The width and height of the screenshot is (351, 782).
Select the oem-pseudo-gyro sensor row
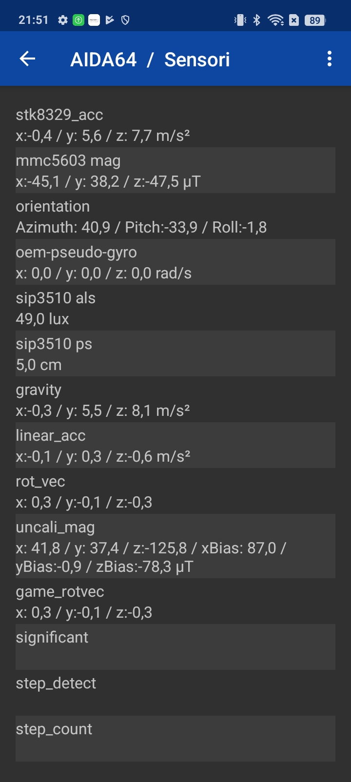tap(175, 262)
